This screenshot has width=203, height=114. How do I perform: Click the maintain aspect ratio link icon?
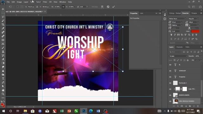click(x=63, y=7)
